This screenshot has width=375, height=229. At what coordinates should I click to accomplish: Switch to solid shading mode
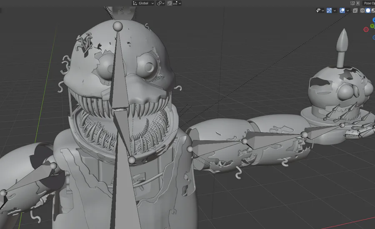click(x=368, y=10)
